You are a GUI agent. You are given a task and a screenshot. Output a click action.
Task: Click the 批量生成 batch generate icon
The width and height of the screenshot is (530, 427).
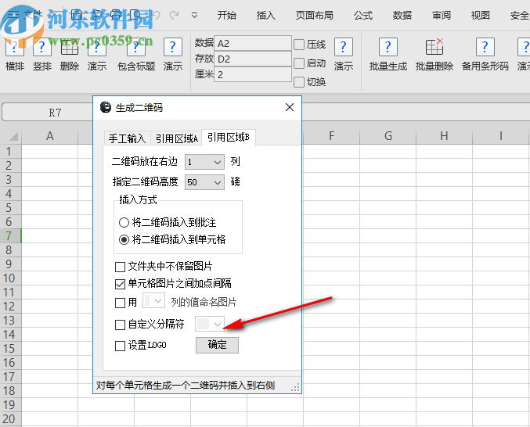point(388,47)
